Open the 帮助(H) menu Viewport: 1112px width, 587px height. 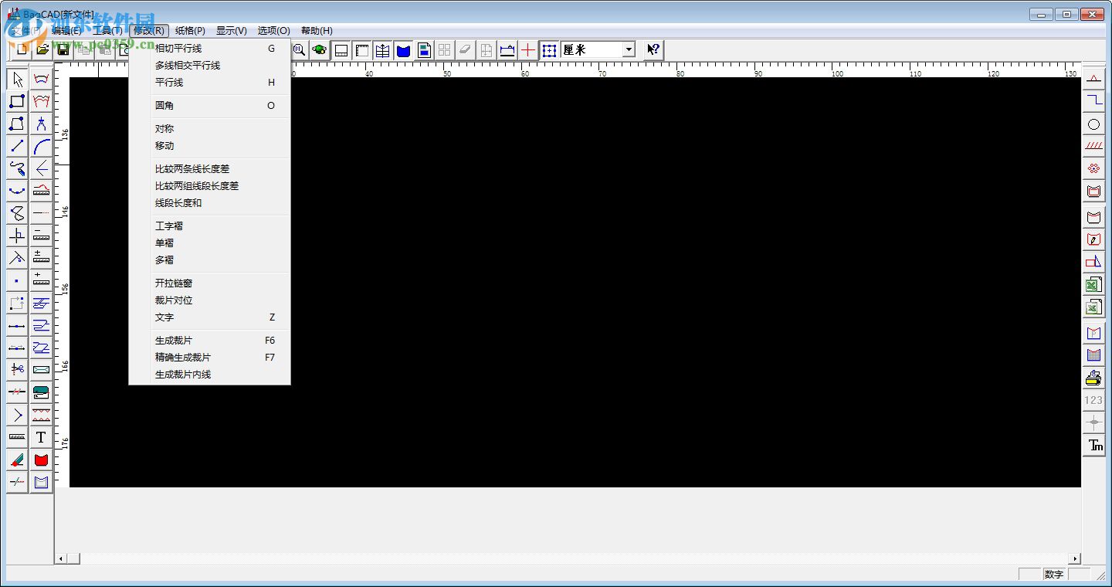(x=317, y=31)
